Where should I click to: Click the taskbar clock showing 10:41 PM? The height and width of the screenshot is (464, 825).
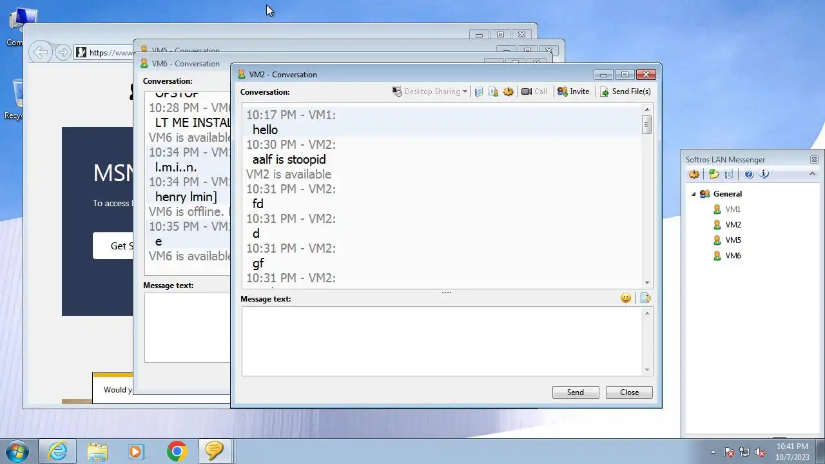(792, 451)
